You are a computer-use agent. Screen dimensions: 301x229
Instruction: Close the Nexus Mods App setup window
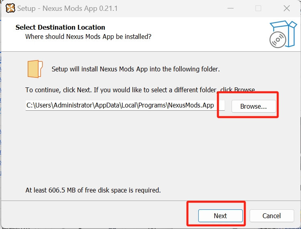[287, 8]
